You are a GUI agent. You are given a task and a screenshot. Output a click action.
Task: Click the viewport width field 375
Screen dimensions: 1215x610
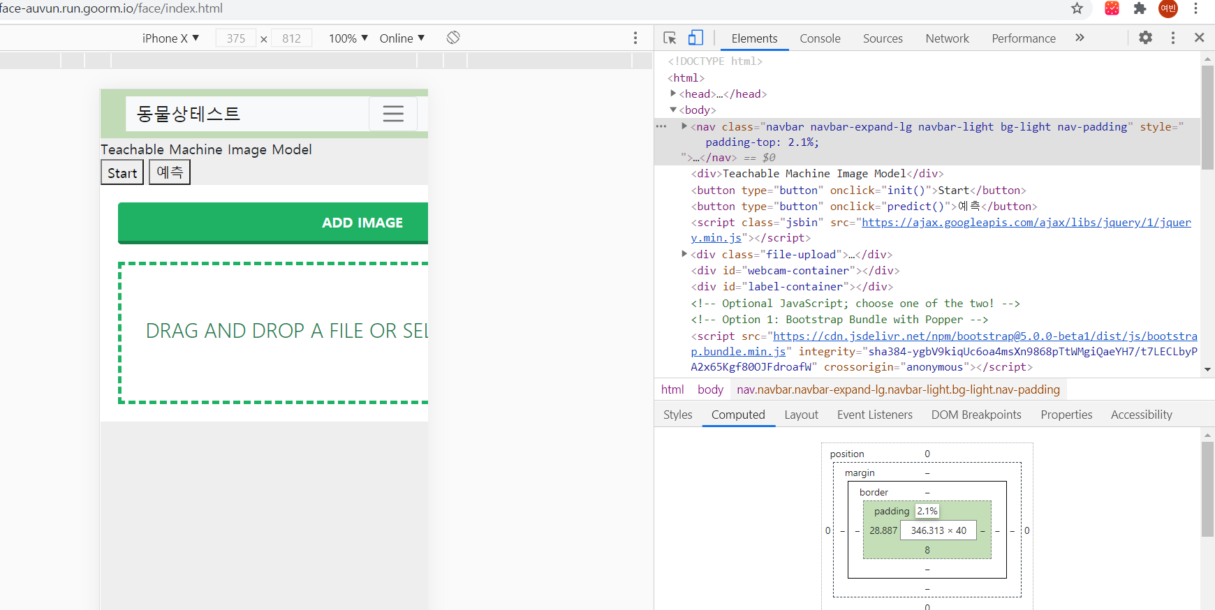(235, 38)
